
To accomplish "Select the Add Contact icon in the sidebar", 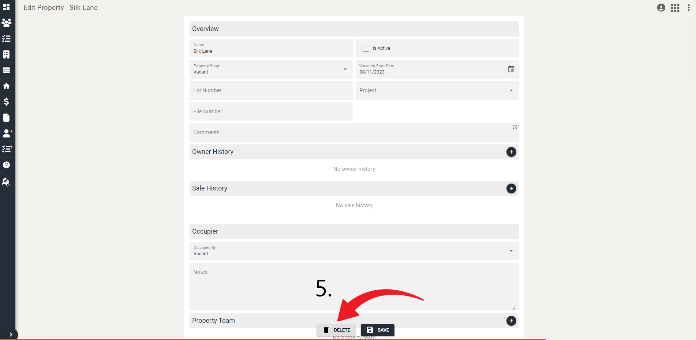I will 7,133.
